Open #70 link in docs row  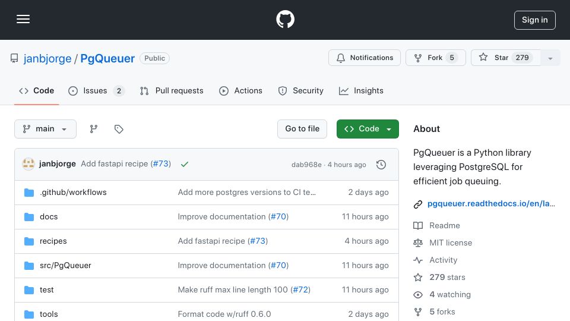pyautogui.click(x=278, y=216)
